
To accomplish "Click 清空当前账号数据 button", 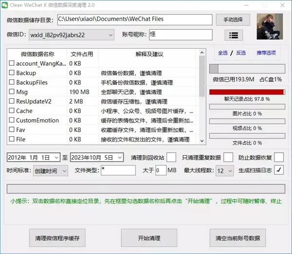I will (x=237, y=238).
